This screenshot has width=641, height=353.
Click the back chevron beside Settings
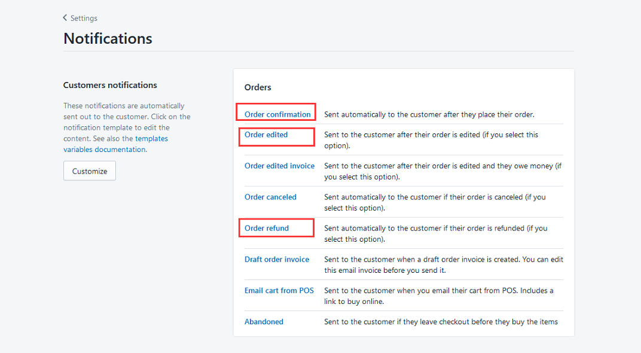pyautogui.click(x=65, y=18)
